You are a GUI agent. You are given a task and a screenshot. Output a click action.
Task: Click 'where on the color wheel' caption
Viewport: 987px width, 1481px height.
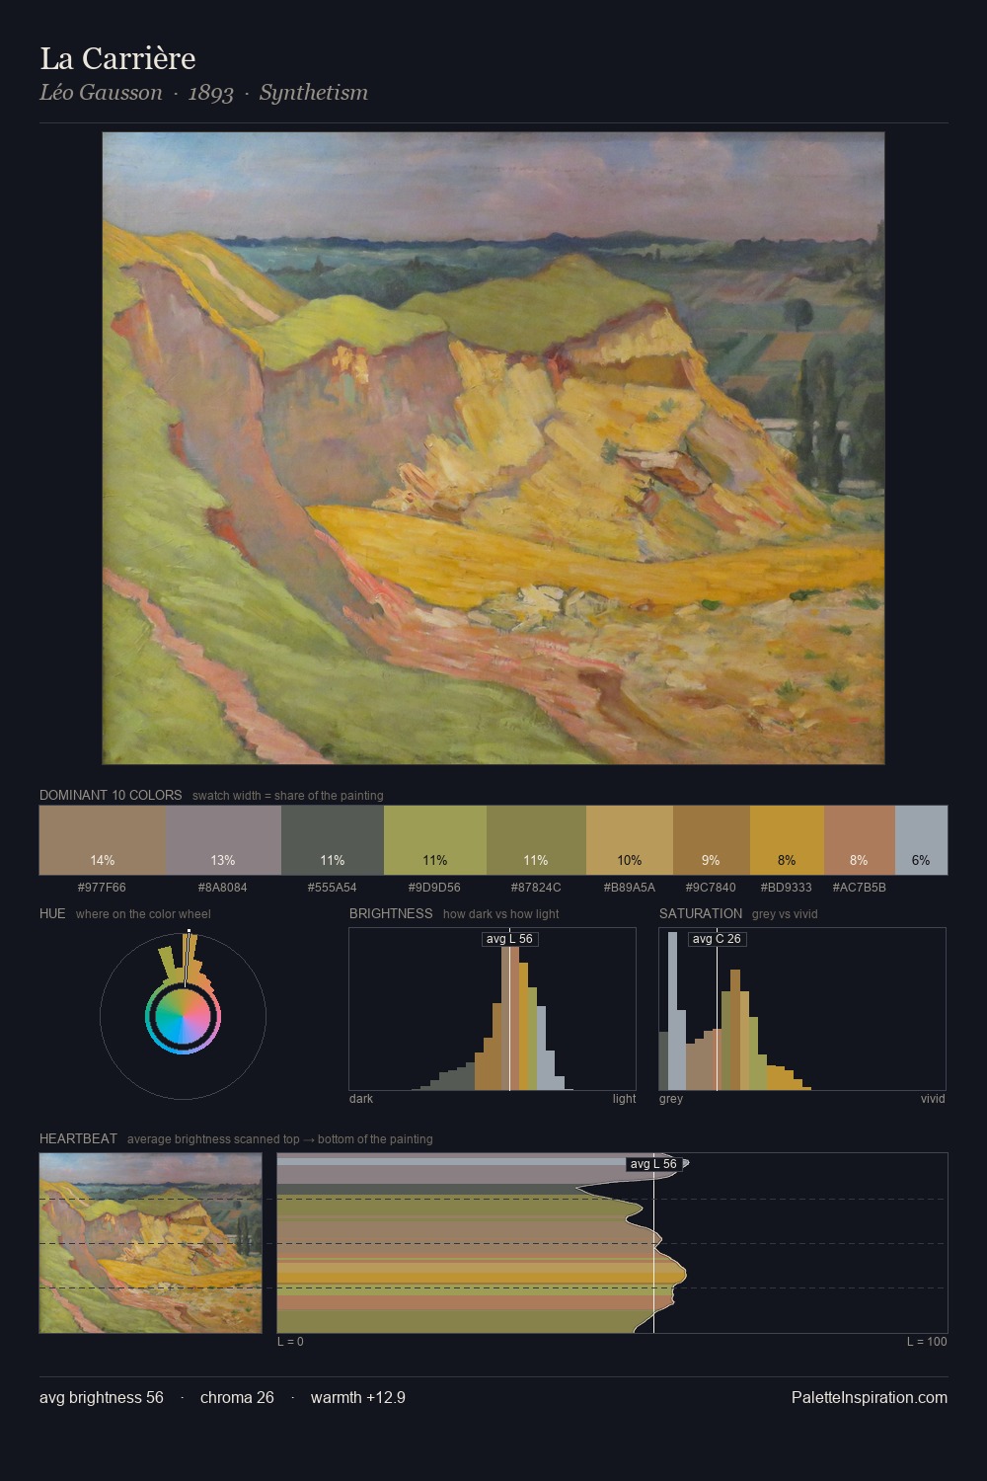[143, 914]
